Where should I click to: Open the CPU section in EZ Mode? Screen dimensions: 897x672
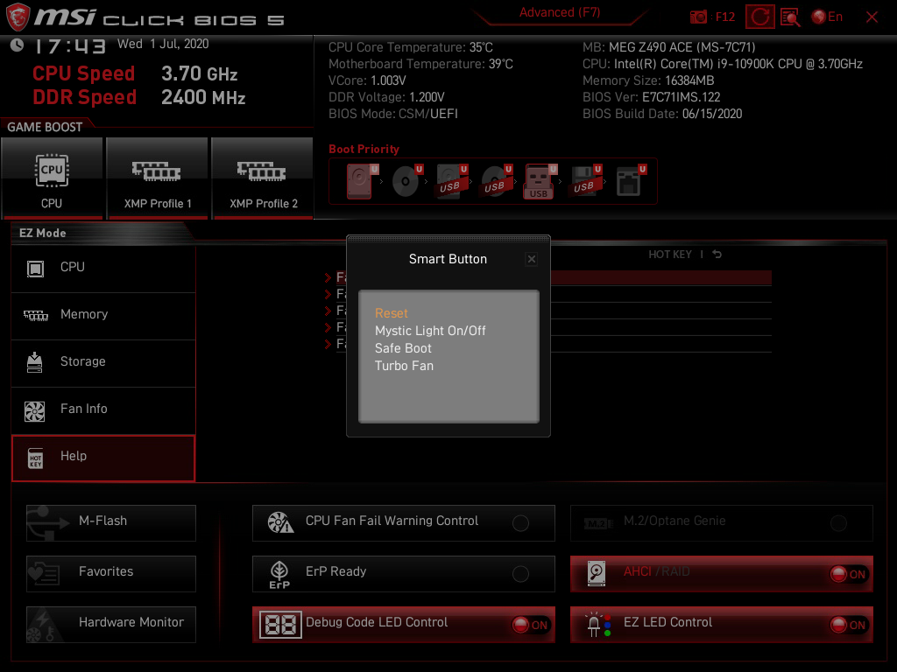pos(103,268)
